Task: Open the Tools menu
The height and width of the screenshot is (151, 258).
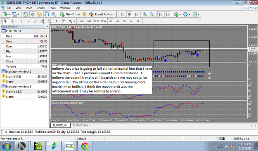Action: 52,8
